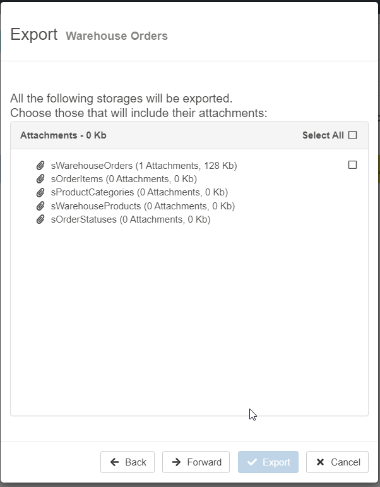
Task: Click the right arrow icon on Forward
Action: [176, 462]
